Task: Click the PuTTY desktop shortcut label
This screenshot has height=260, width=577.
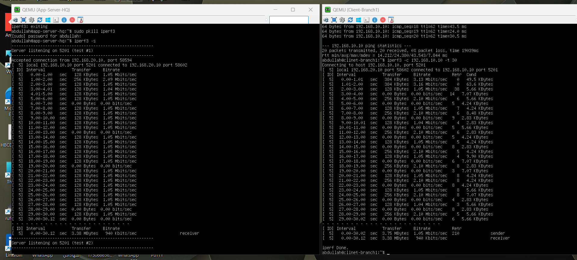Action: [x=157, y=255]
